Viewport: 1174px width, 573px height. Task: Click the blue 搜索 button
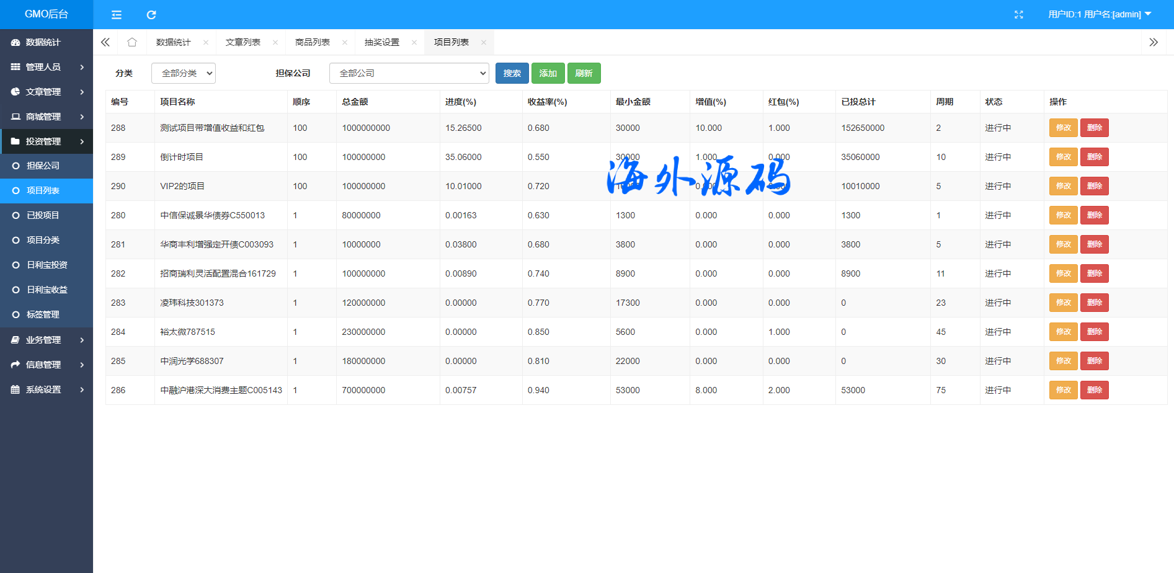(x=512, y=73)
